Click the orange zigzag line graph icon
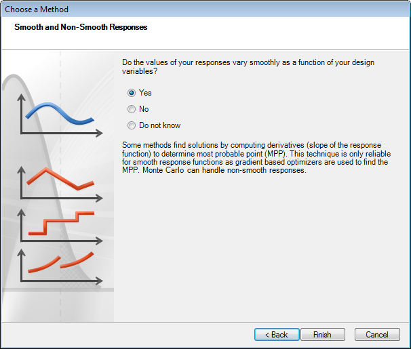Screen dimensions: 411x349 (61, 179)
